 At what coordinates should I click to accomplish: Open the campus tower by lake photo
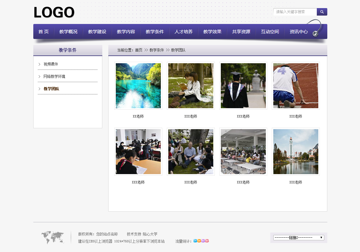[296, 152]
